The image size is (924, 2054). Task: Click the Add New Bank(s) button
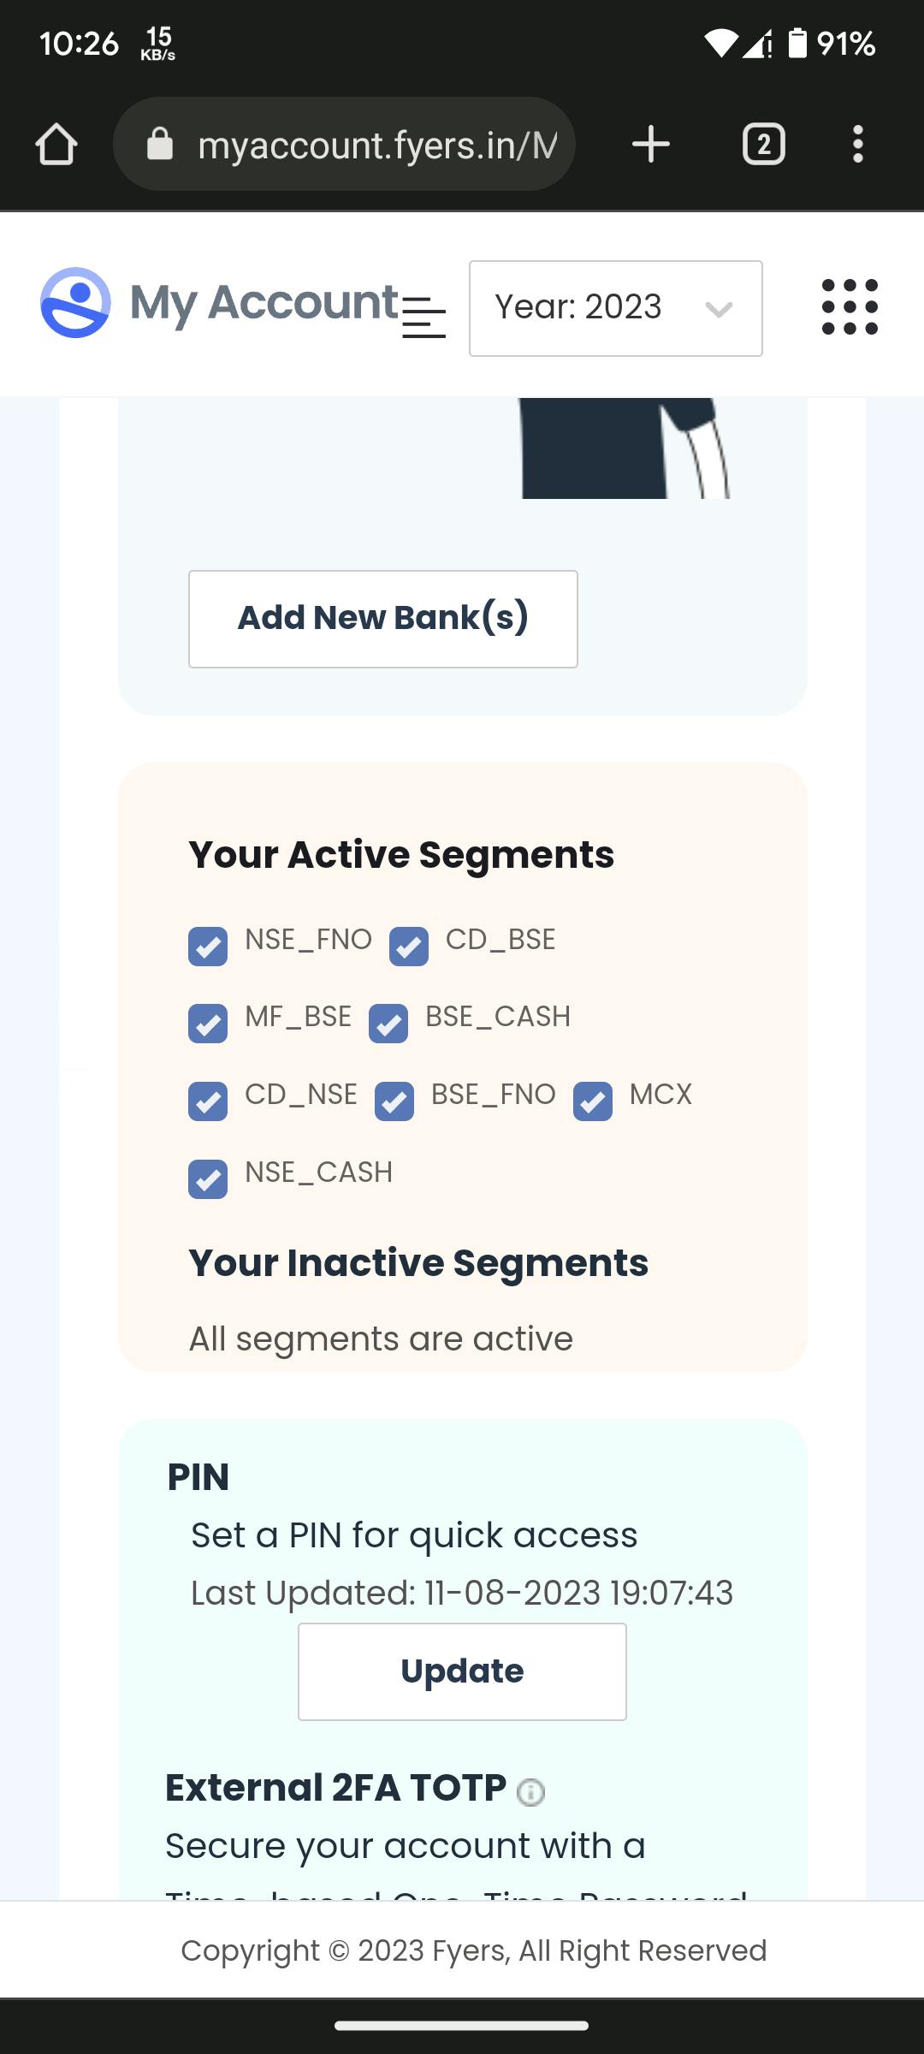[x=382, y=619]
